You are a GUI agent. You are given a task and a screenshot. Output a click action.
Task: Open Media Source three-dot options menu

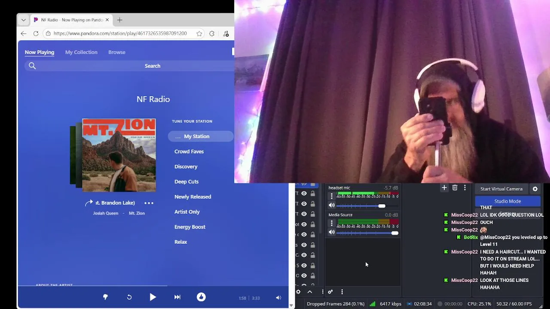(x=331, y=223)
